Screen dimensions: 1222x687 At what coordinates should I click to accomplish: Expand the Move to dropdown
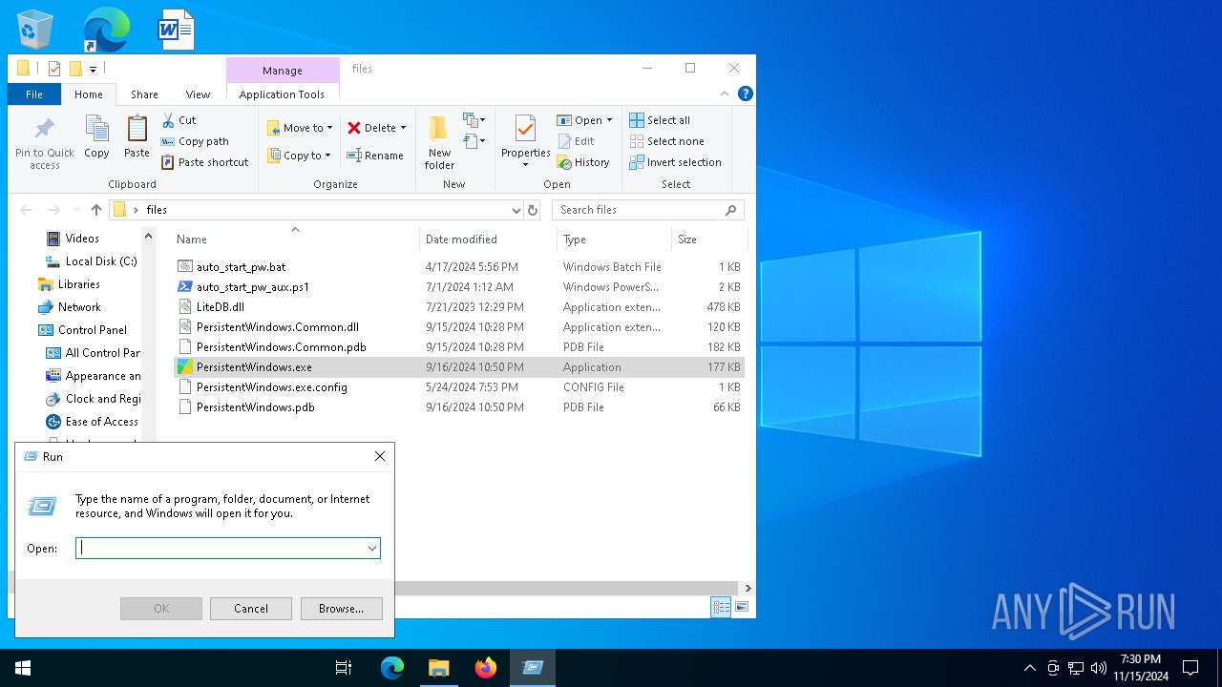pos(329,128)
